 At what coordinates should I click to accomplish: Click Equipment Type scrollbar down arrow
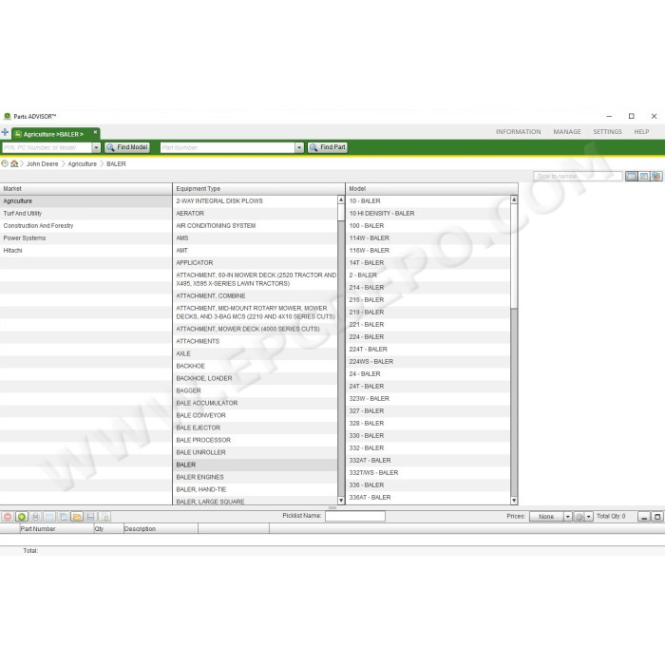tap(341, 501)
